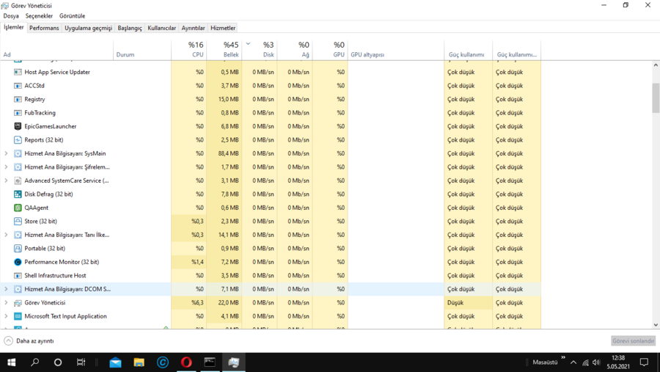Open the Mail app in taskbar
Image resolution: width=660 pixels, height=372 pixels.
pyautogui.click(x=115, y=362)
